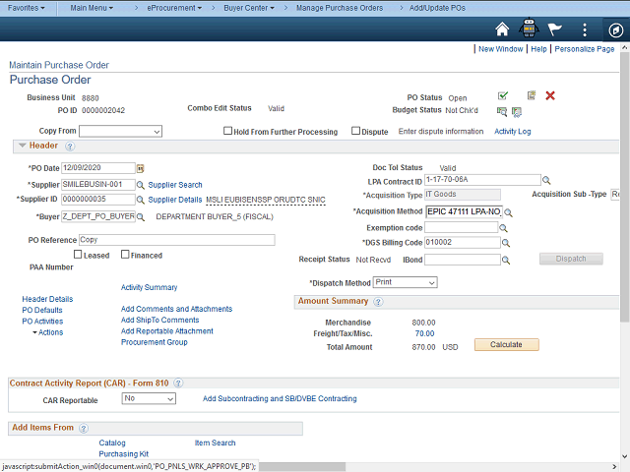Open the compass NavBar icon
630x472 pixels.
point(612,29)
